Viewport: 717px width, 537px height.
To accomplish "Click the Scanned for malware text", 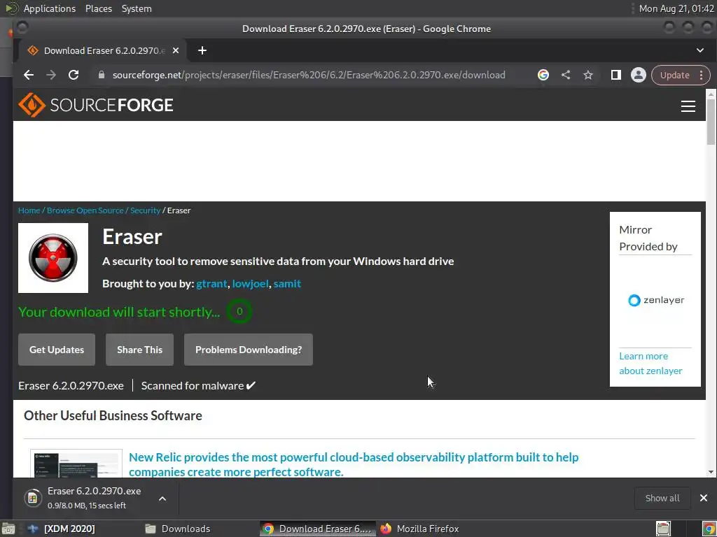I will (198, 386).
